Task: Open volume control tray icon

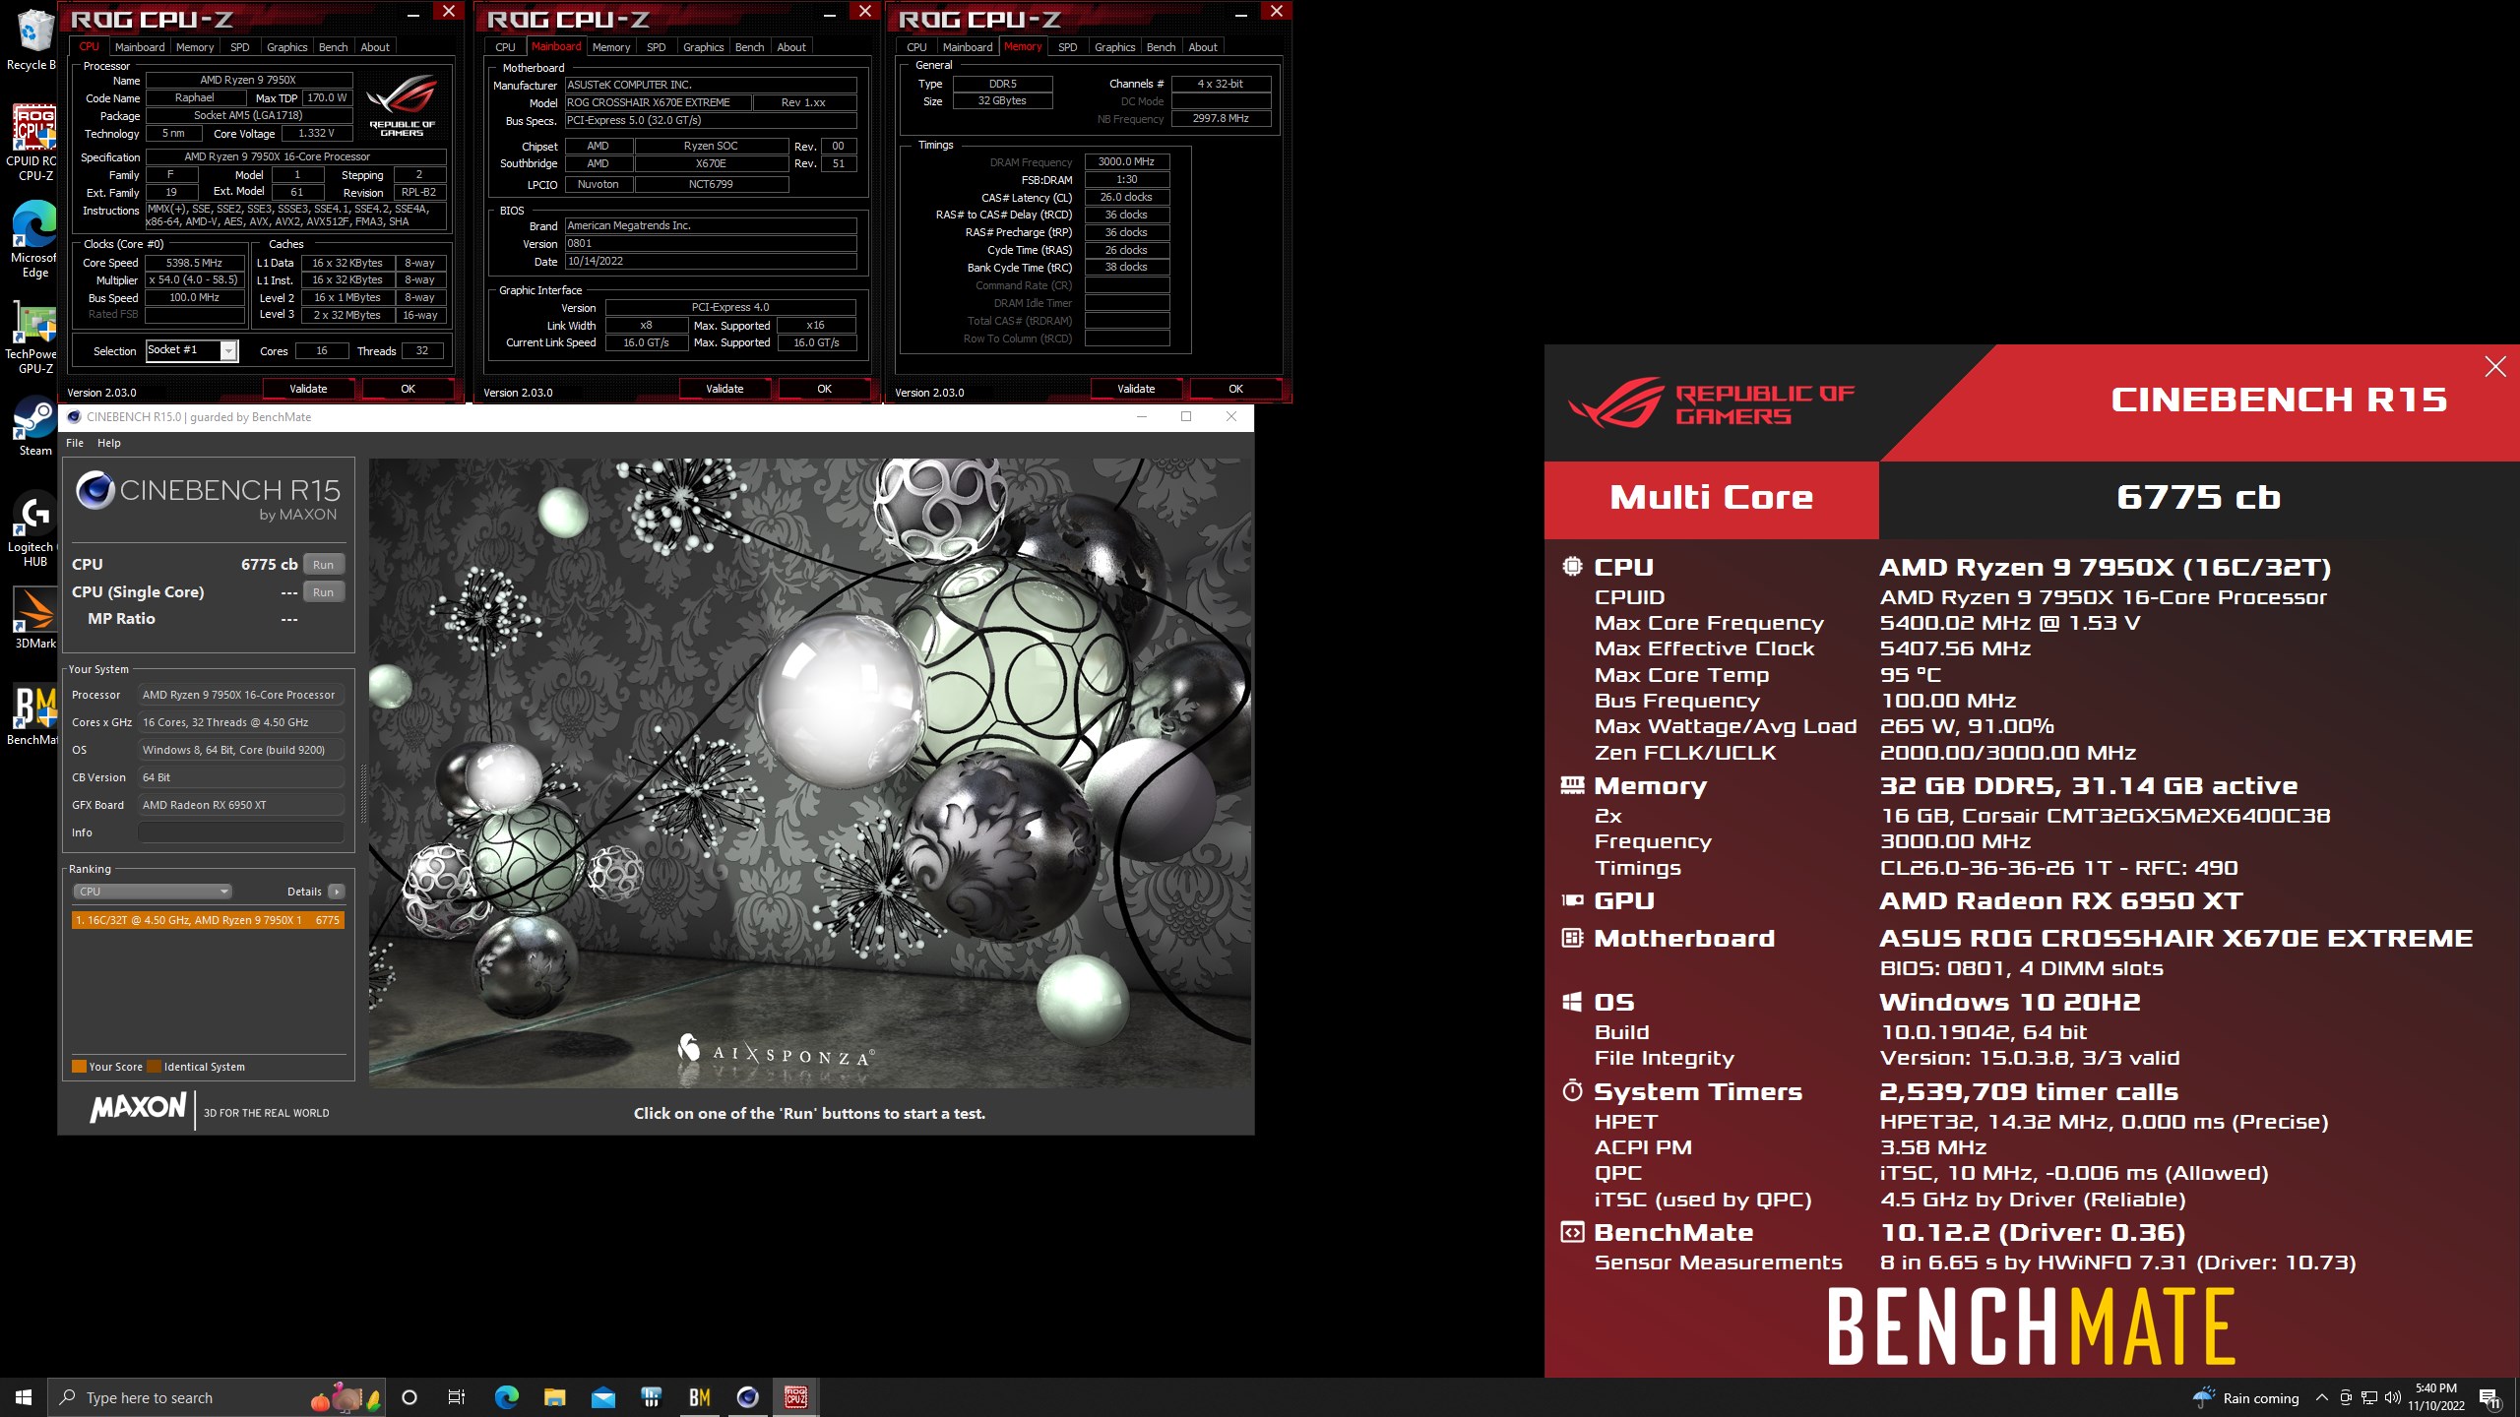Action: [2393, 1397]
